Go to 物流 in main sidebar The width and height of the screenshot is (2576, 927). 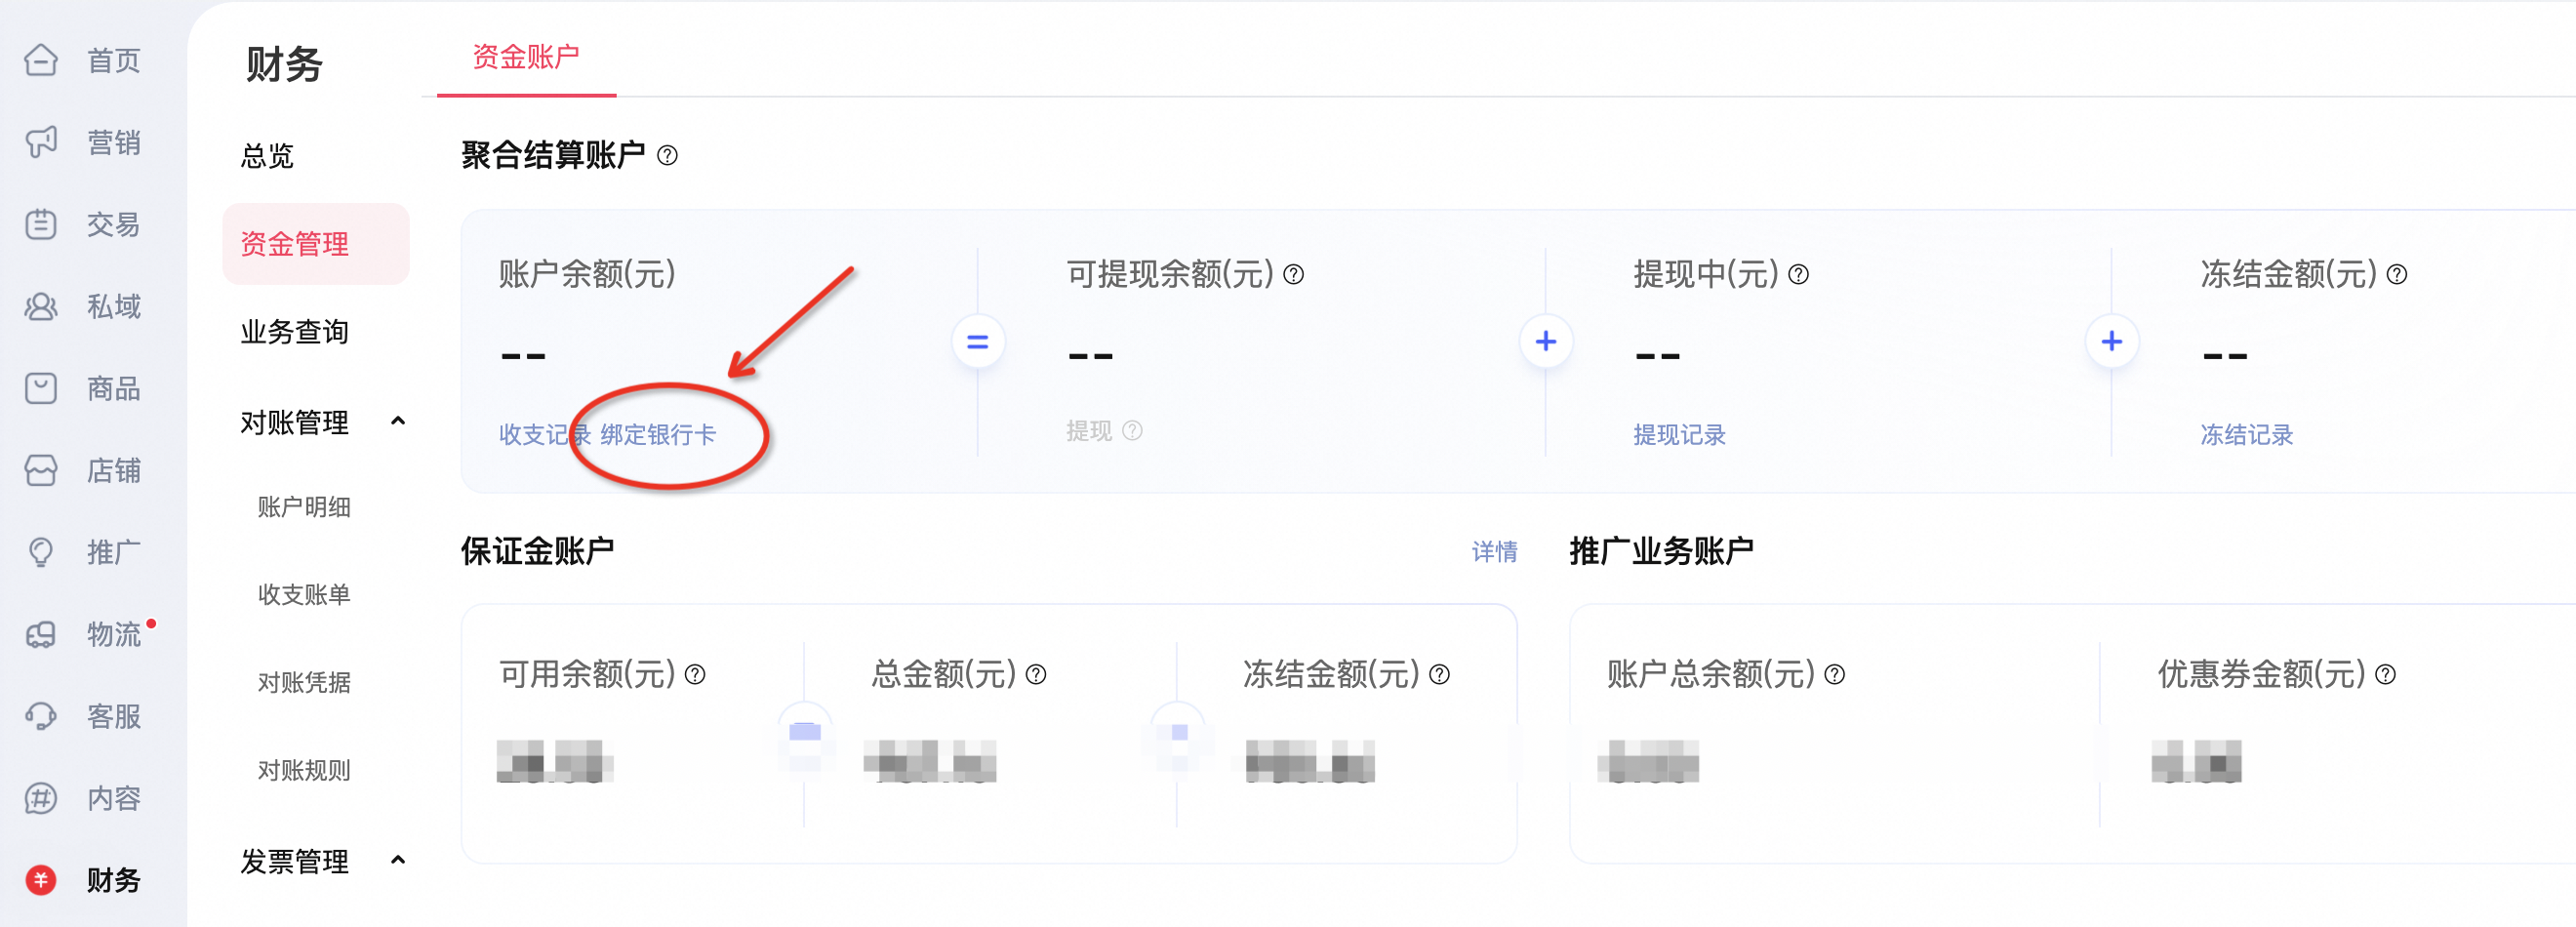114,635
